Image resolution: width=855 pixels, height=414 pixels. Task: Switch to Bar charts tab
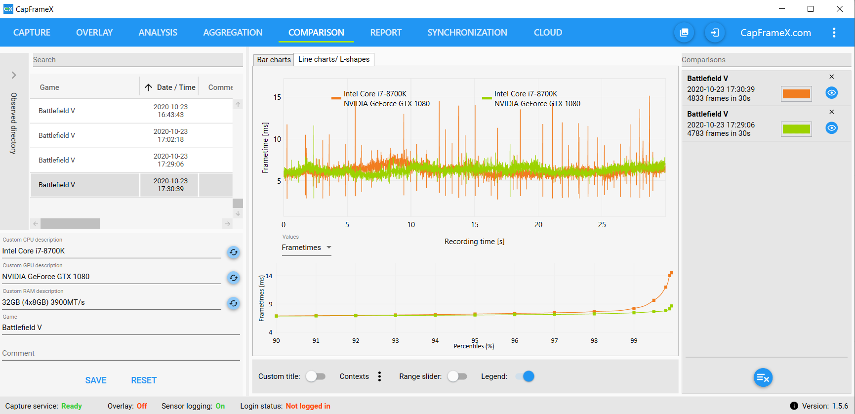[274, 60]
